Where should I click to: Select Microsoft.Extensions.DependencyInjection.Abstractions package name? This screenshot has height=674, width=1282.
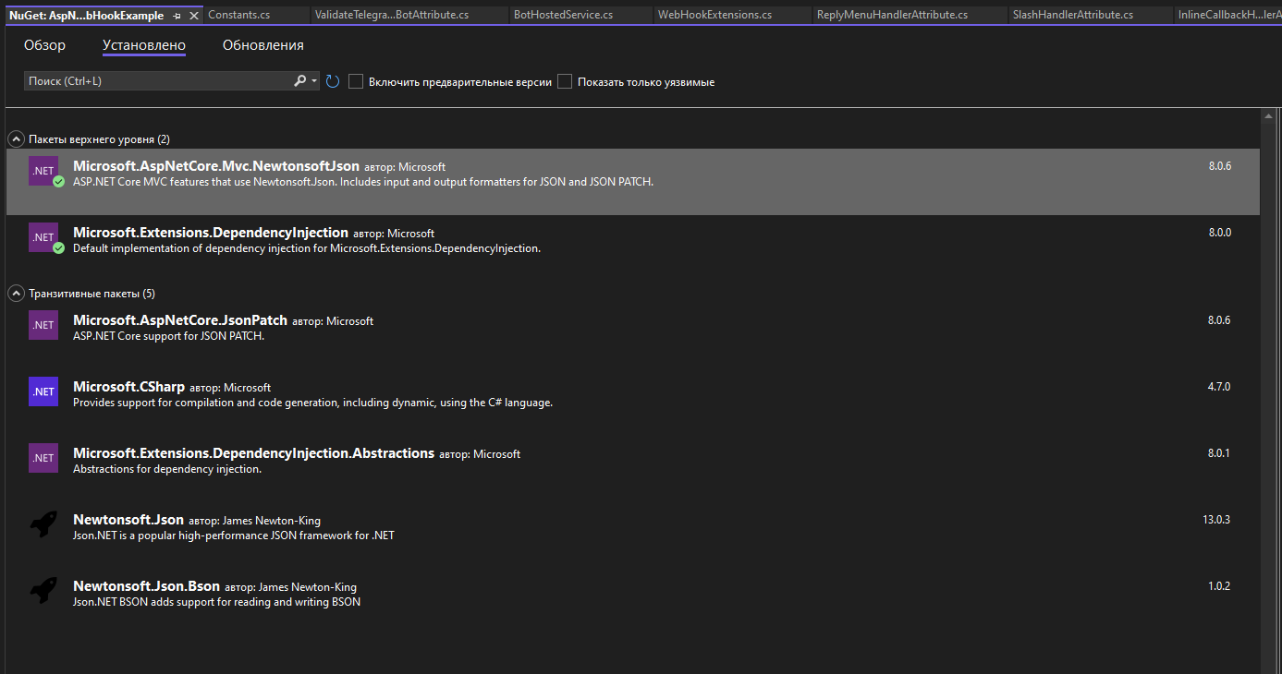253,453
